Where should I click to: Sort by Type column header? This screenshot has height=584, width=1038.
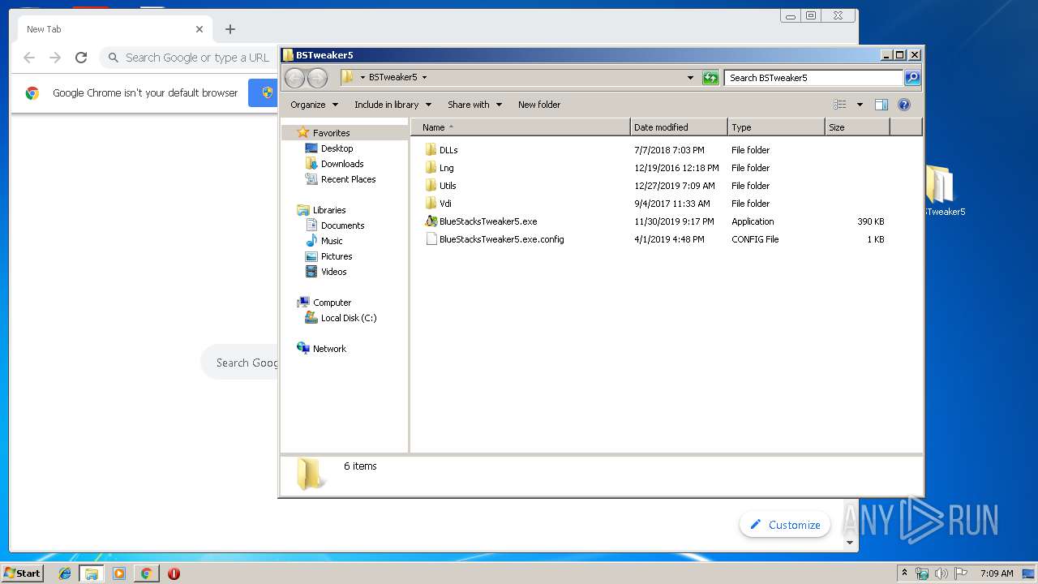(x=776, y=127)
